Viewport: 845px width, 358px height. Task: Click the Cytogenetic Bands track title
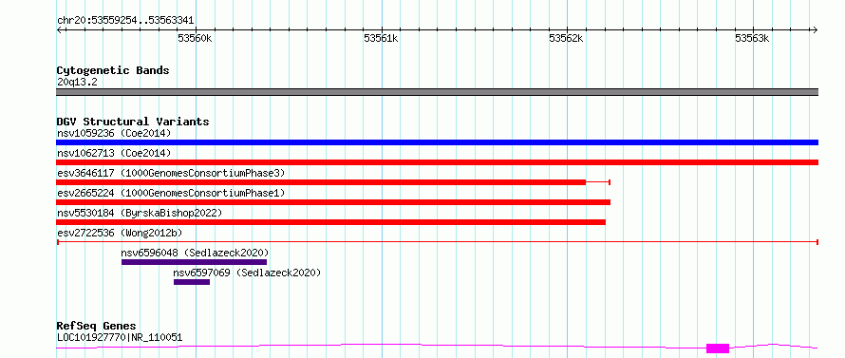(113, 70)
